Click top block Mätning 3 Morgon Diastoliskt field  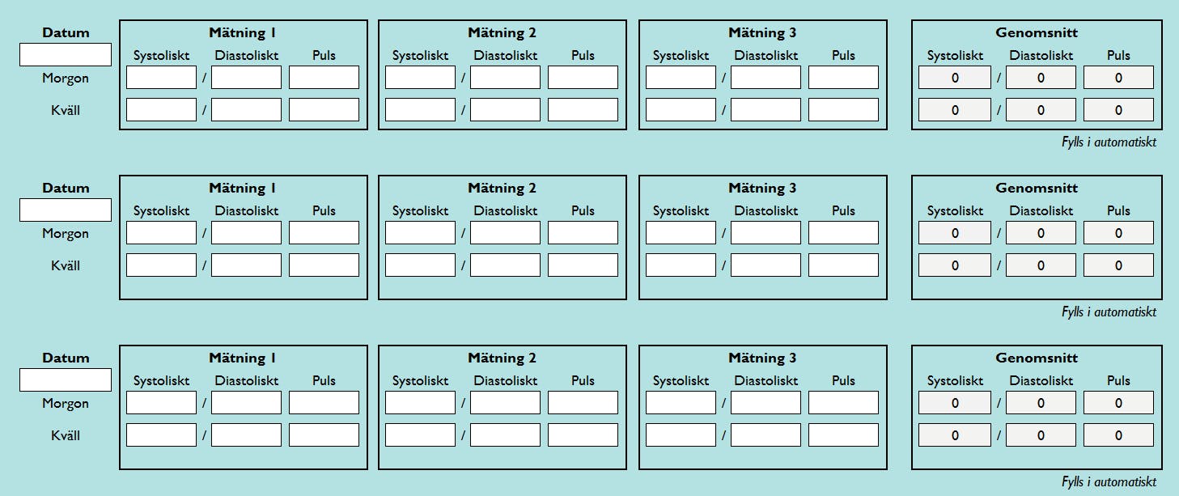click(x=766, y=78)
